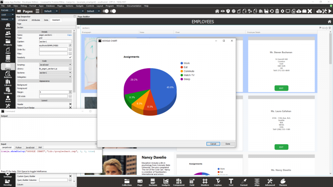Toggle the first switch in Pages toolbar
This screenshot has height=187, width=333.
(106, 11)
